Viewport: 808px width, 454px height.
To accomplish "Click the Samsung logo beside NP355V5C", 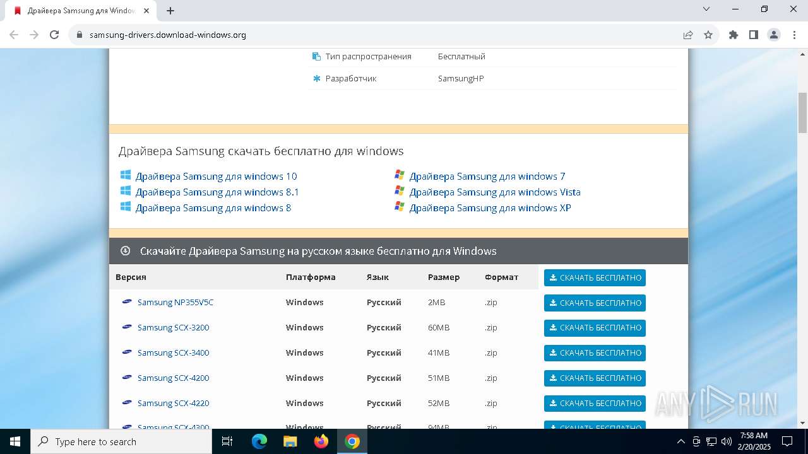I will click(127, 301).
